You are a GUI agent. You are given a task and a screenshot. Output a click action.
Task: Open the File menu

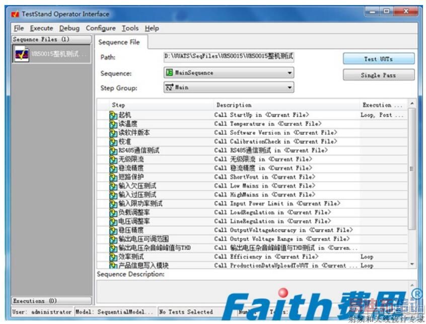coord(19,28)
